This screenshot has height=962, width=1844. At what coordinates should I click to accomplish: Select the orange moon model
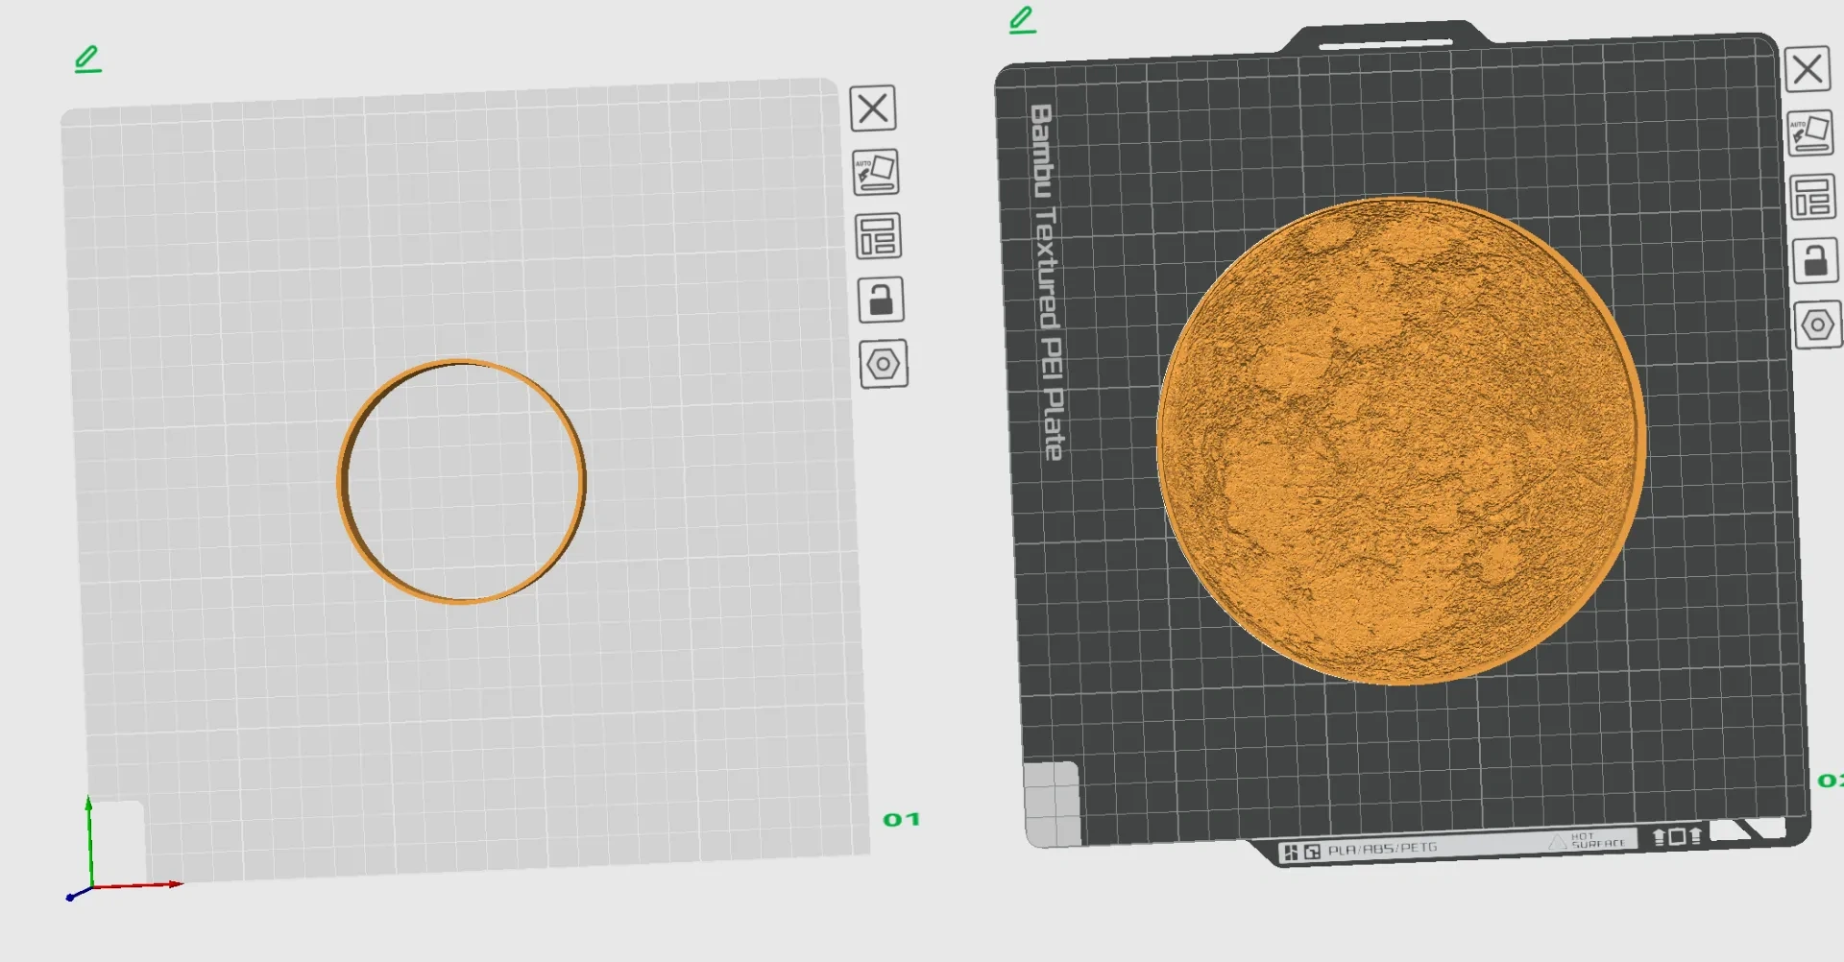pos(1401,441)
